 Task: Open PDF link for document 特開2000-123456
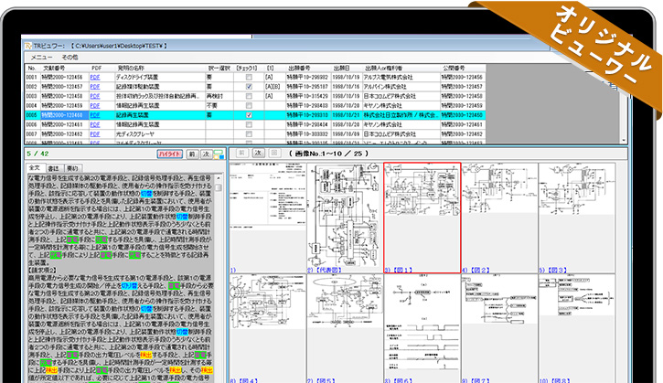pyautogui.click(x=95, y=77)
